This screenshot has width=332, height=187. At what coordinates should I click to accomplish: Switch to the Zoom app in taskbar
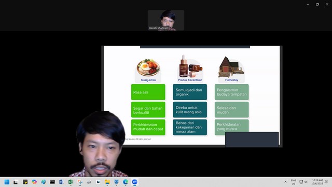coord(135,182)
